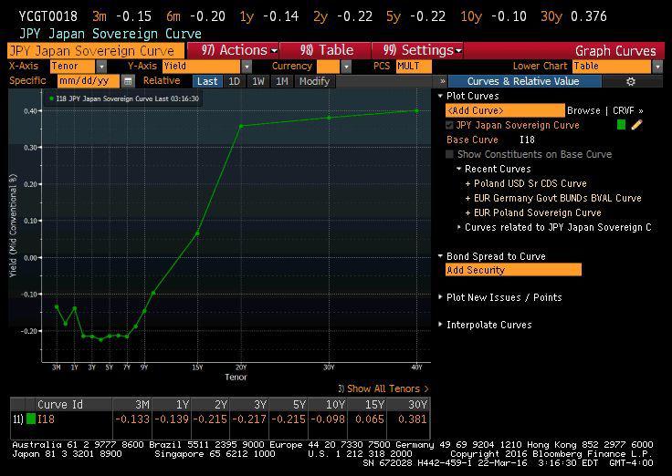The height and width of the screenshot is (476, 672).
Task: Select the 1M relative period
Action: tap(282, 81)
